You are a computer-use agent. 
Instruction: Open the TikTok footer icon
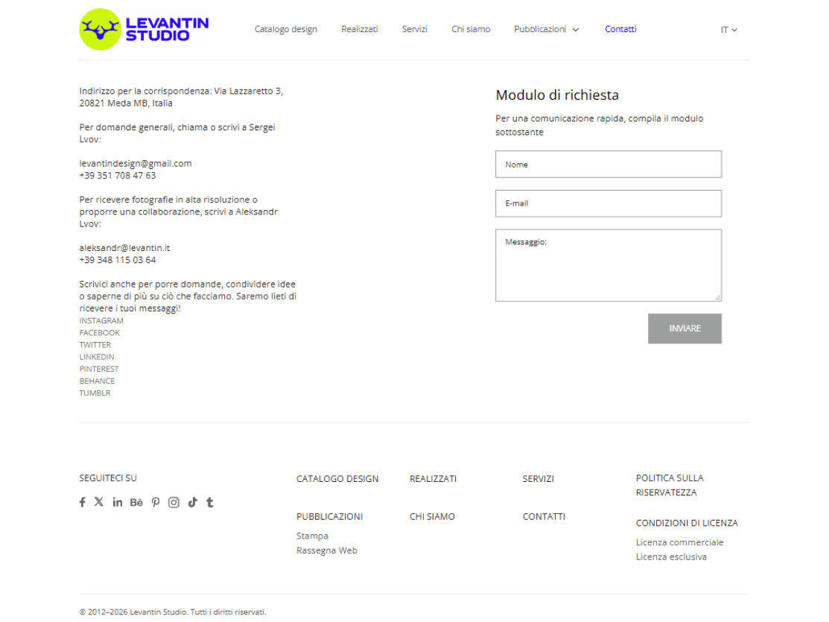[192, 503]
